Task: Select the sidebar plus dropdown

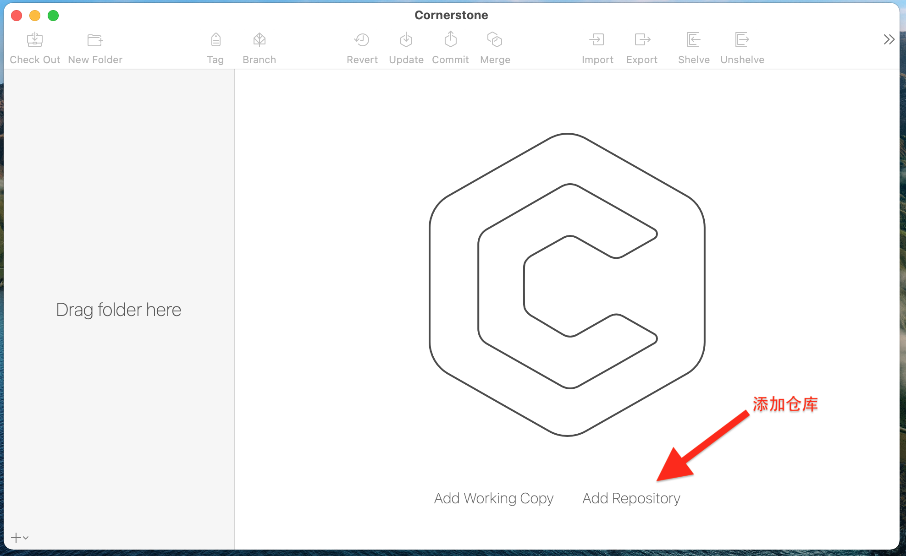Action: (x=19, y=538)
